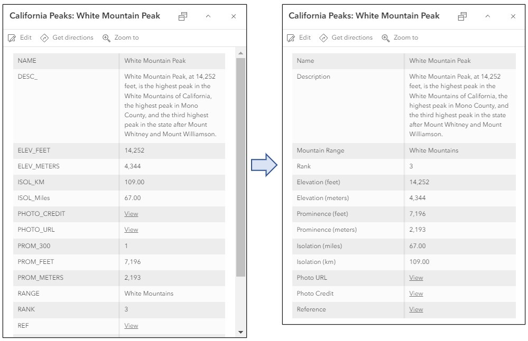Screen dimensions: 528x341
Task: Dock the right popup window
Action: [462, 16]
